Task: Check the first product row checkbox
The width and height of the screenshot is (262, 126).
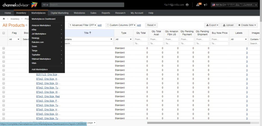Action: (x=4, y=48)
